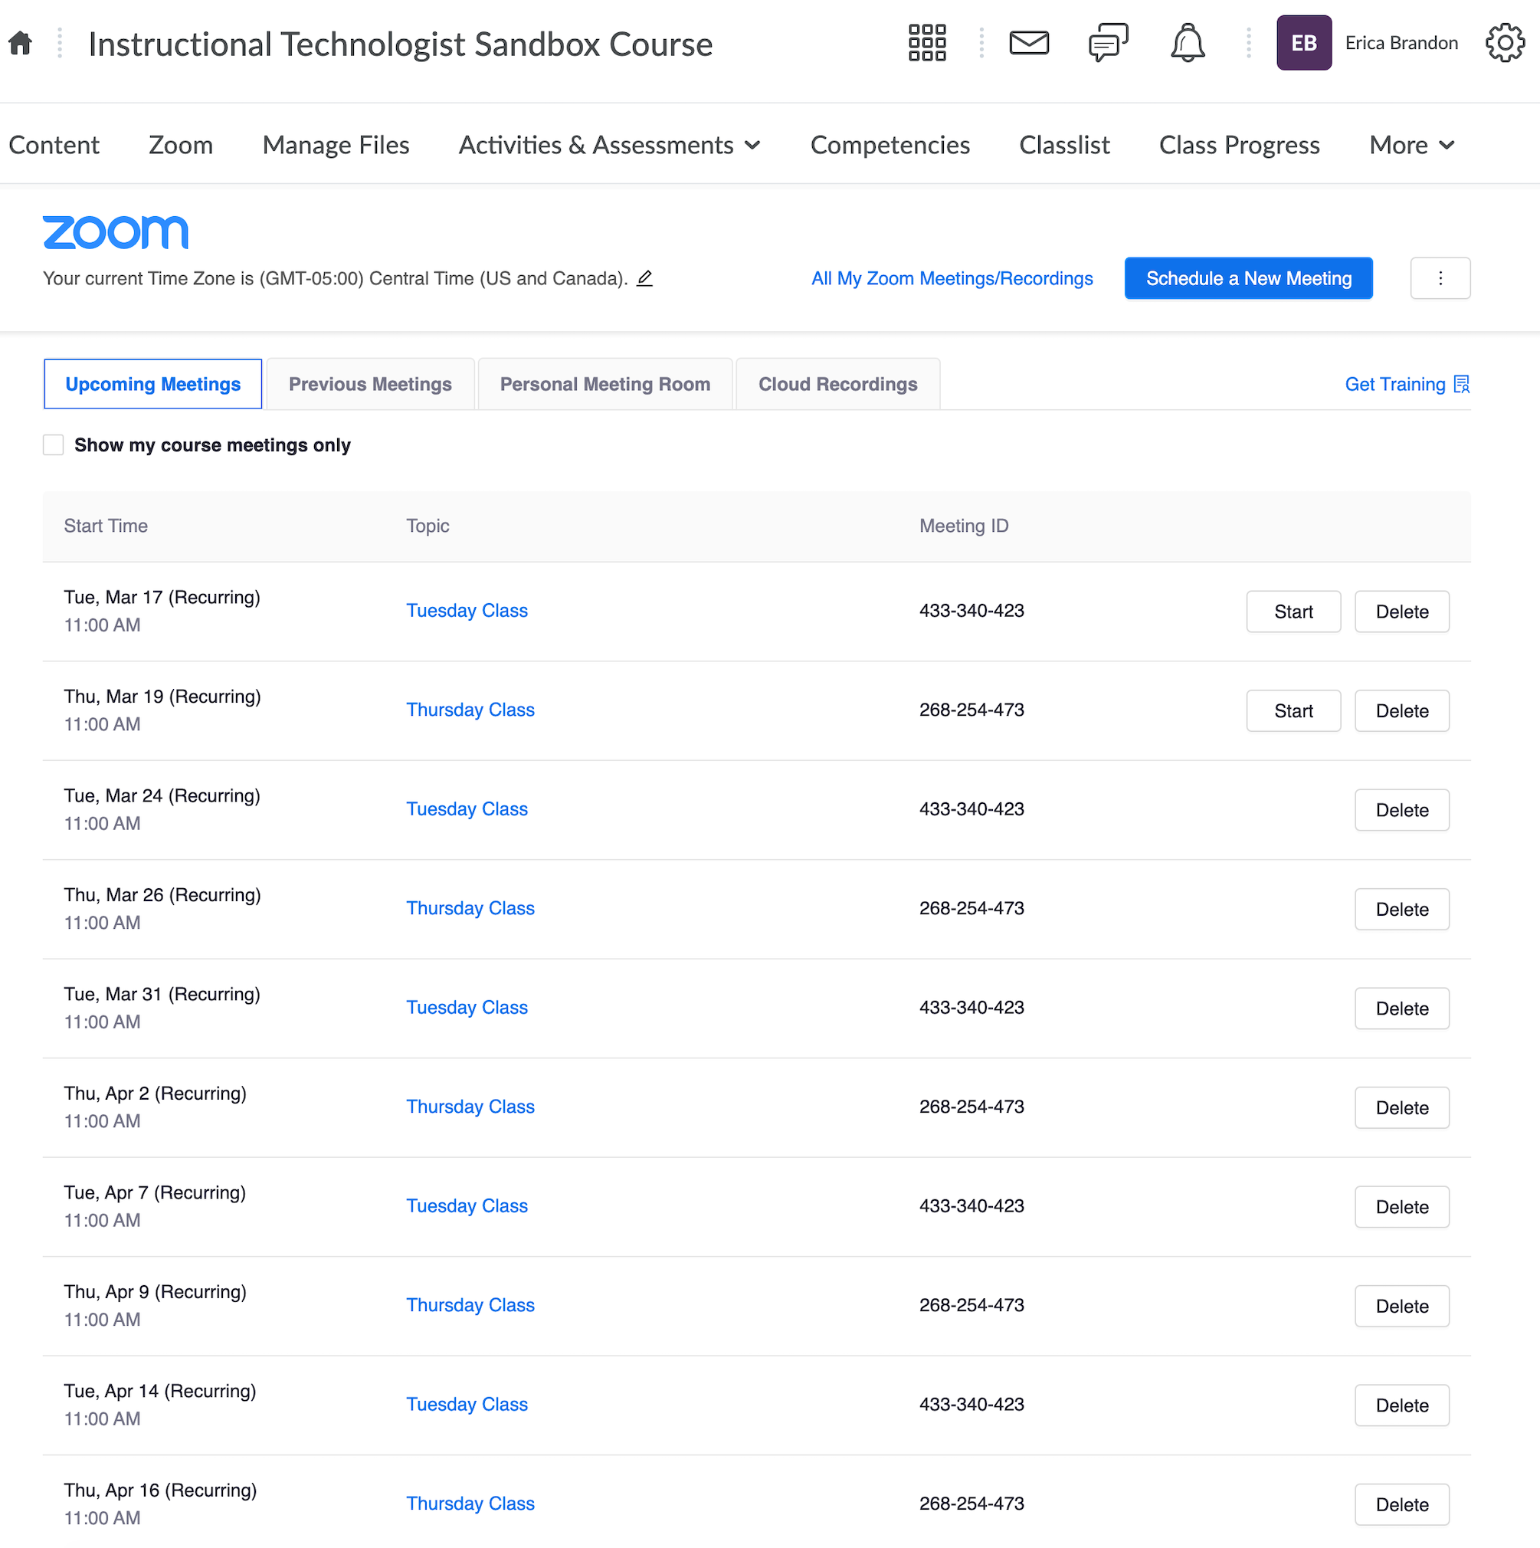Viewport: 1540px width, 1548px height.
Task: Open Thursday Class link for Apr 9
Action: (470, 1306)
